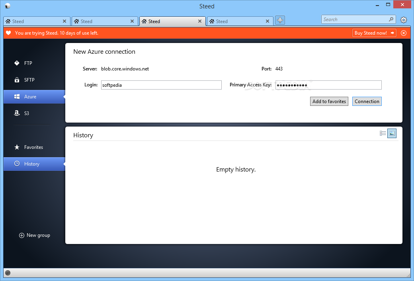Viewport: 414px width, 281px height.
Task: Click the heart icon in trial banner
Action: point(8,33)
